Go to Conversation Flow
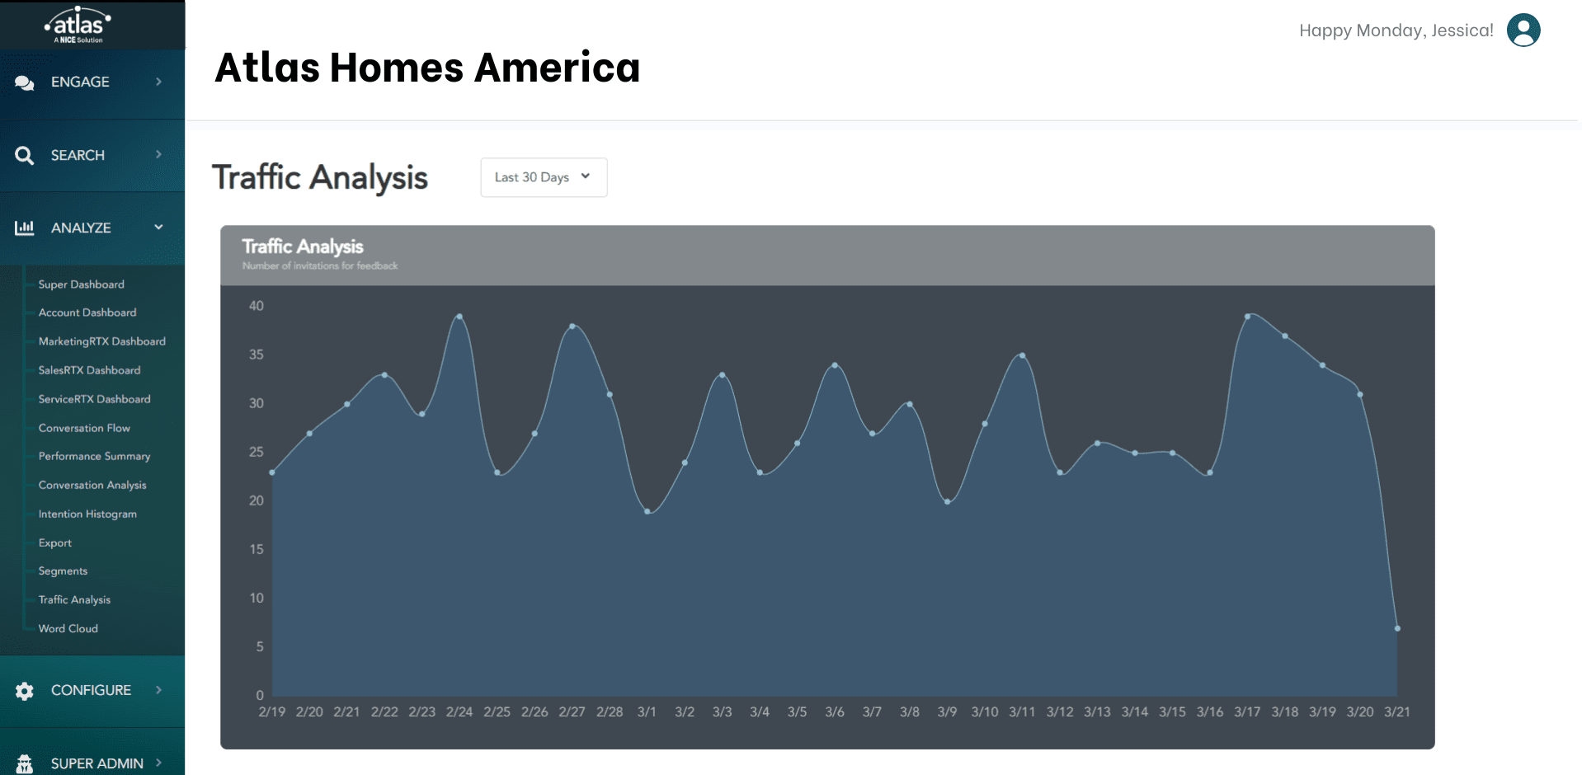 tap(84, 428)
